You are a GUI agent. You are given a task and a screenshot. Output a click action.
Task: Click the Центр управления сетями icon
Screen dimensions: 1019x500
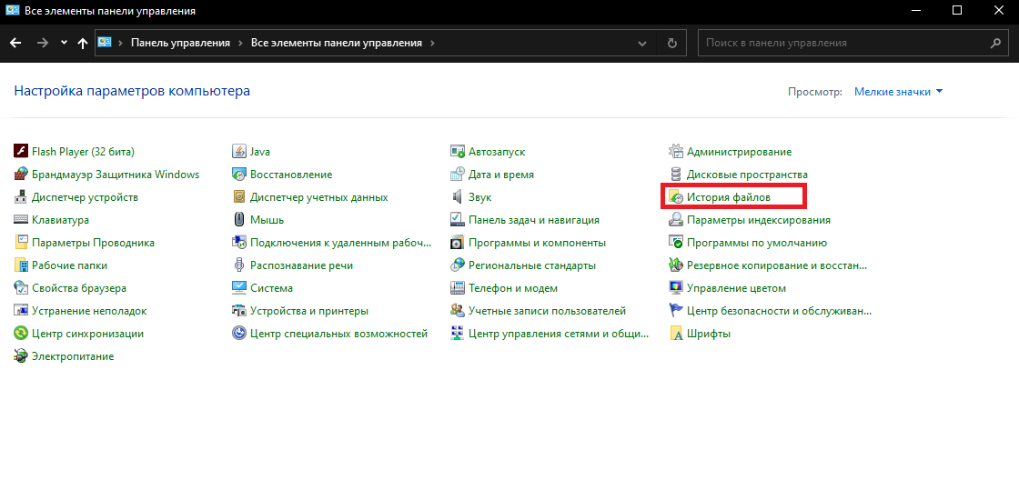coord(458,333)
